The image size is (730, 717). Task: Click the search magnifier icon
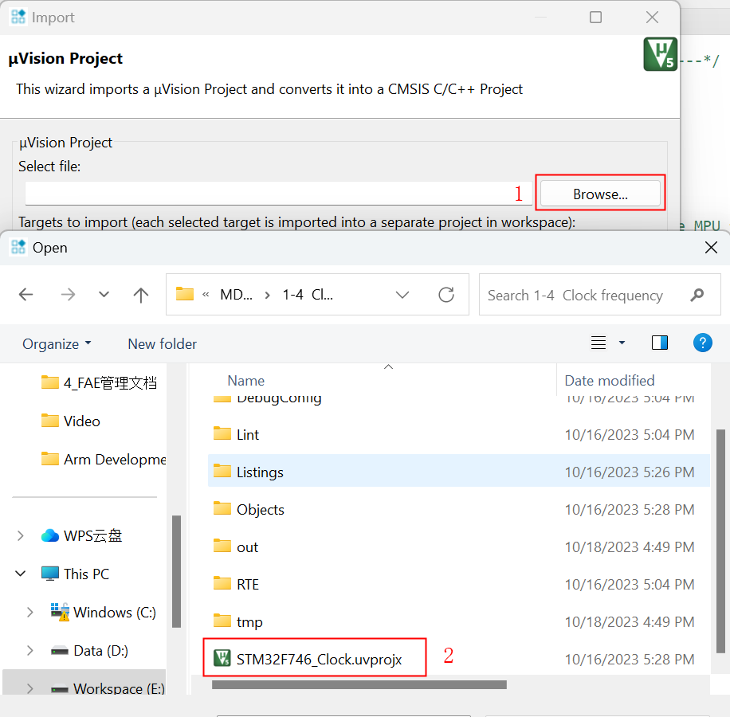point(697,295)
